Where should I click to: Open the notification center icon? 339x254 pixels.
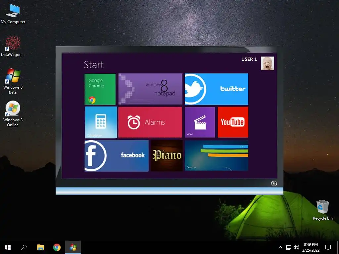click(328, 247)
